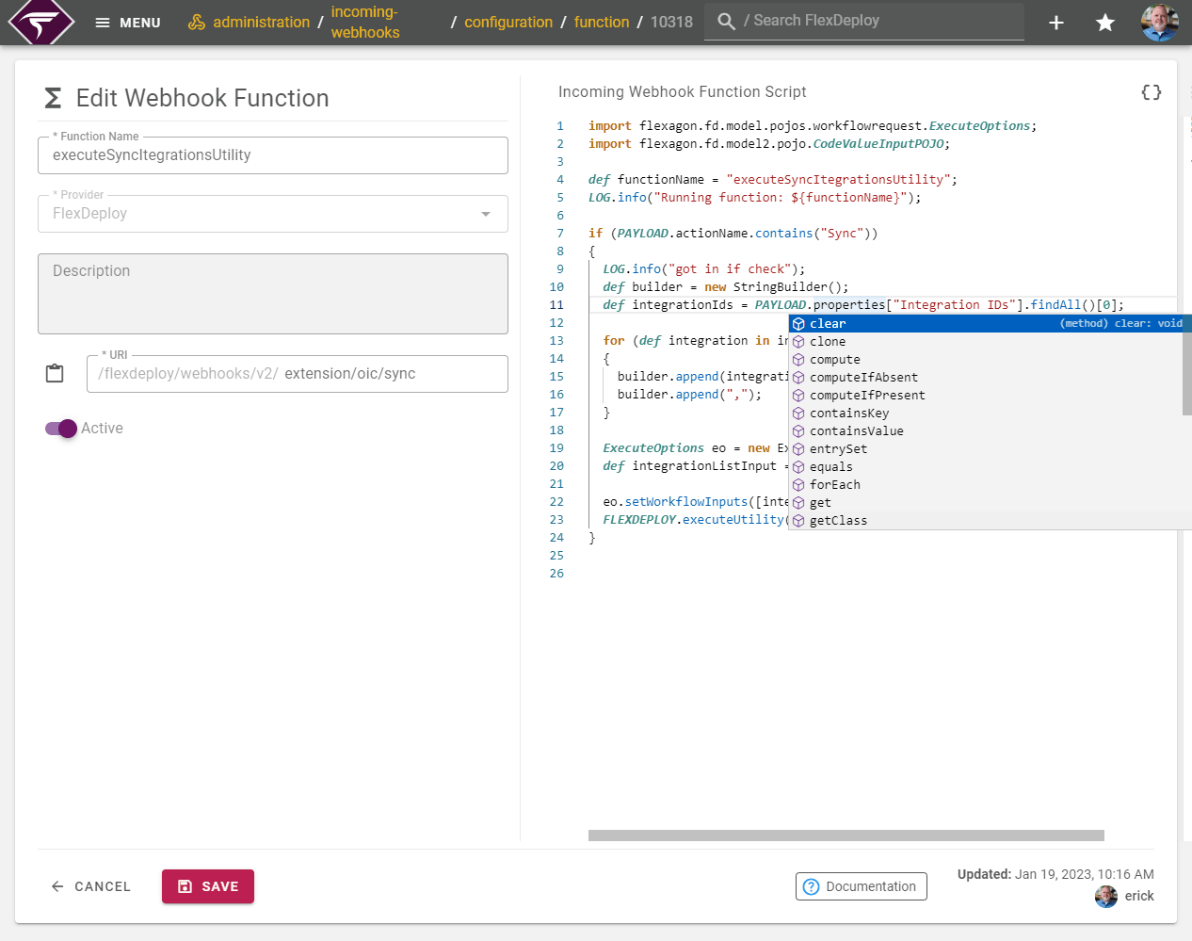Open favorites via the star icon
The height and width of the screenshot is (941, 1192).
(1104, 22)
